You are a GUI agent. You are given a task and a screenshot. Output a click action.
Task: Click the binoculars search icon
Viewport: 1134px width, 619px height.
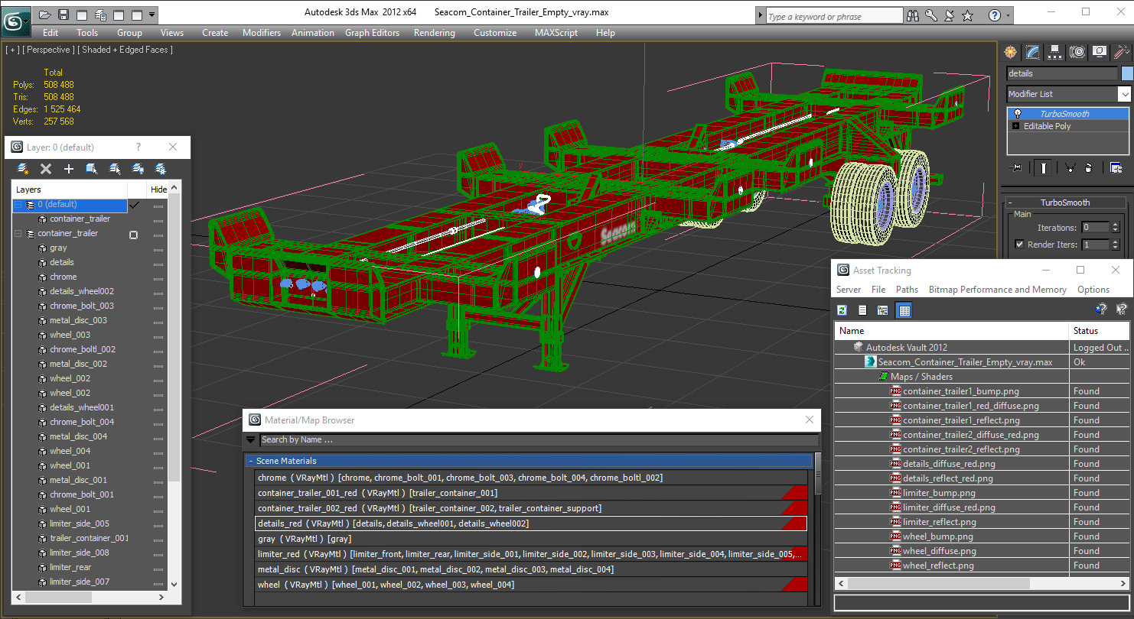click(913, 15)
